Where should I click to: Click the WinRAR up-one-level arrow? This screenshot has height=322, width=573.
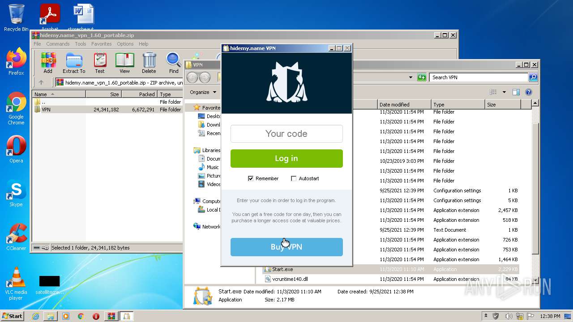41,82
